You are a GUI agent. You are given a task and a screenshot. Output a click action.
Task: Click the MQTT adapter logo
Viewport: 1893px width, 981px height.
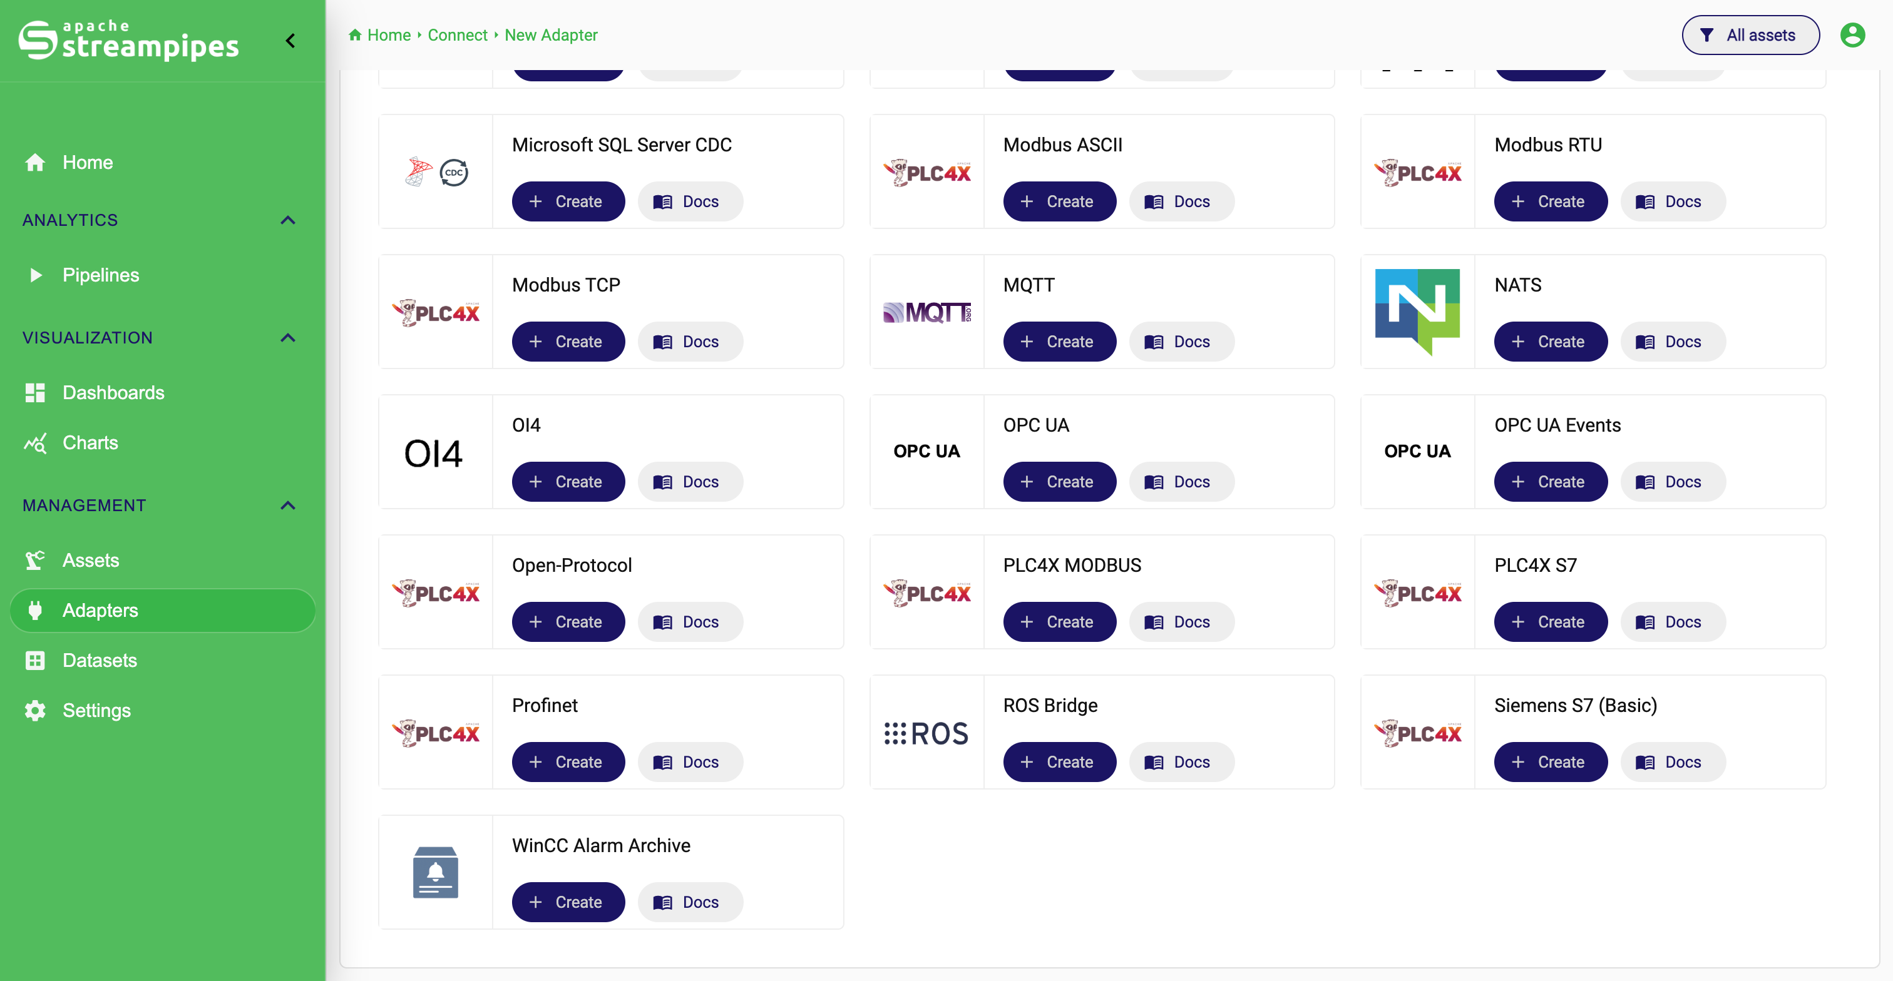pyautogui.click(x=926, y=312)
